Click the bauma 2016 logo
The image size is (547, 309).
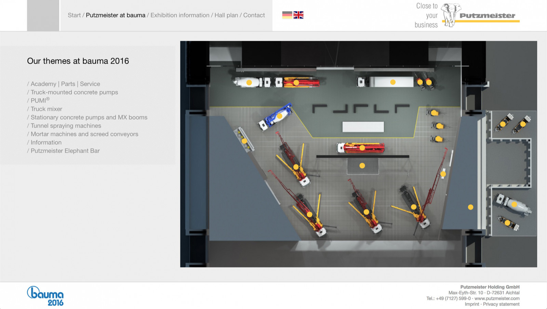[45, 296]
